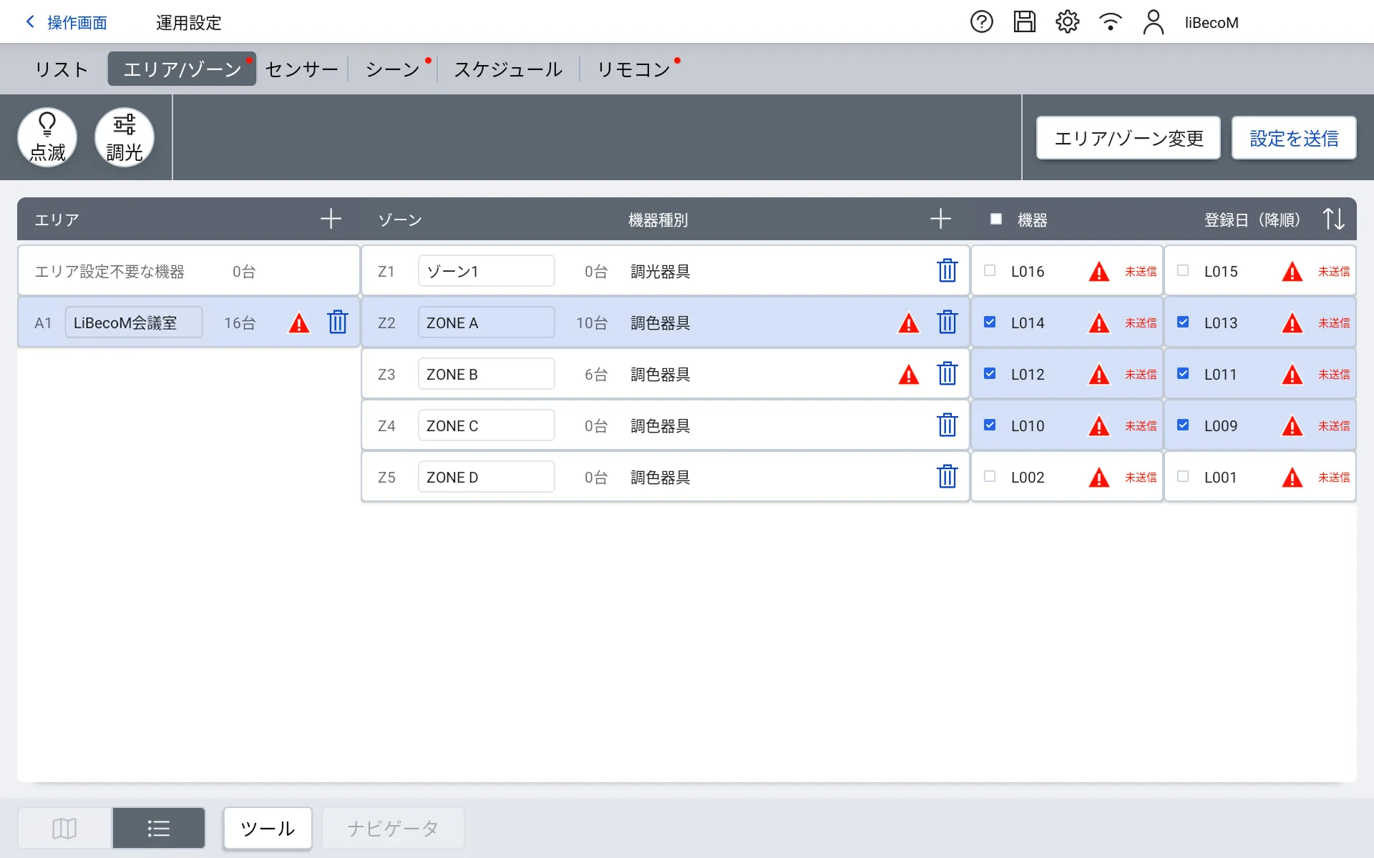Open the settings gear icon
1374x858 pixels.
1067,22
